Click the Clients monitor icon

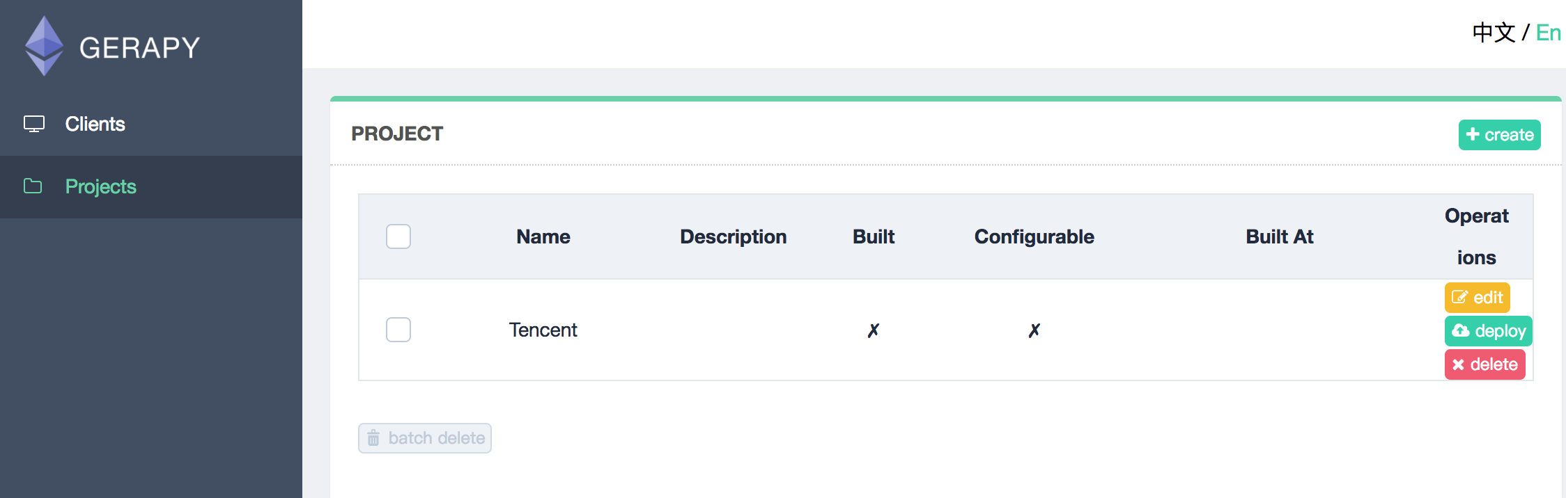[34, 124]
